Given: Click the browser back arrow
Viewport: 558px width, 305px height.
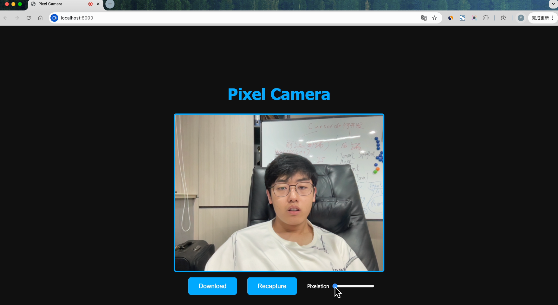Looking at the screenshot, I should (5, 18).
